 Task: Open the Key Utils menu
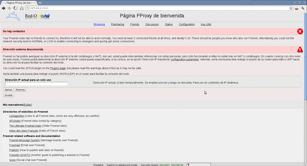(206, 24)
